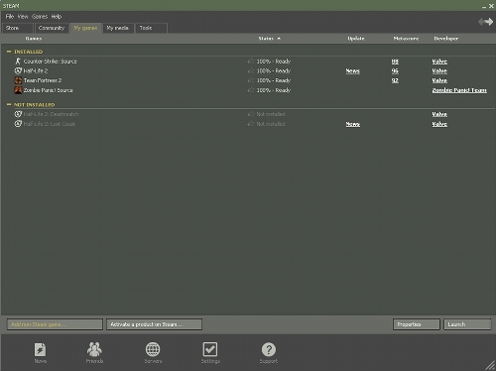Click the back/forward navigation arrows icon

[x=485, y=22]
